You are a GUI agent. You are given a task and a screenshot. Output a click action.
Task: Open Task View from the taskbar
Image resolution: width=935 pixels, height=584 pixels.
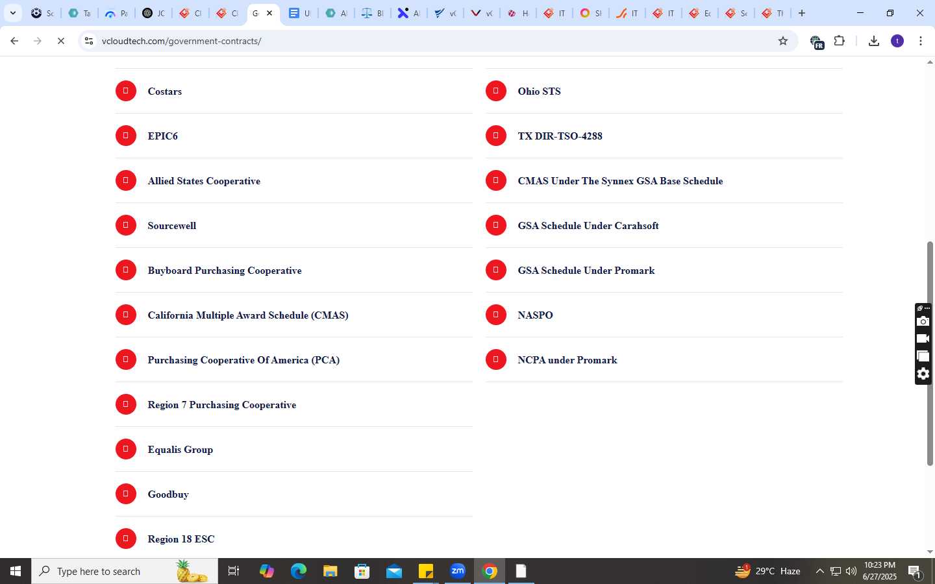[234, 571]
